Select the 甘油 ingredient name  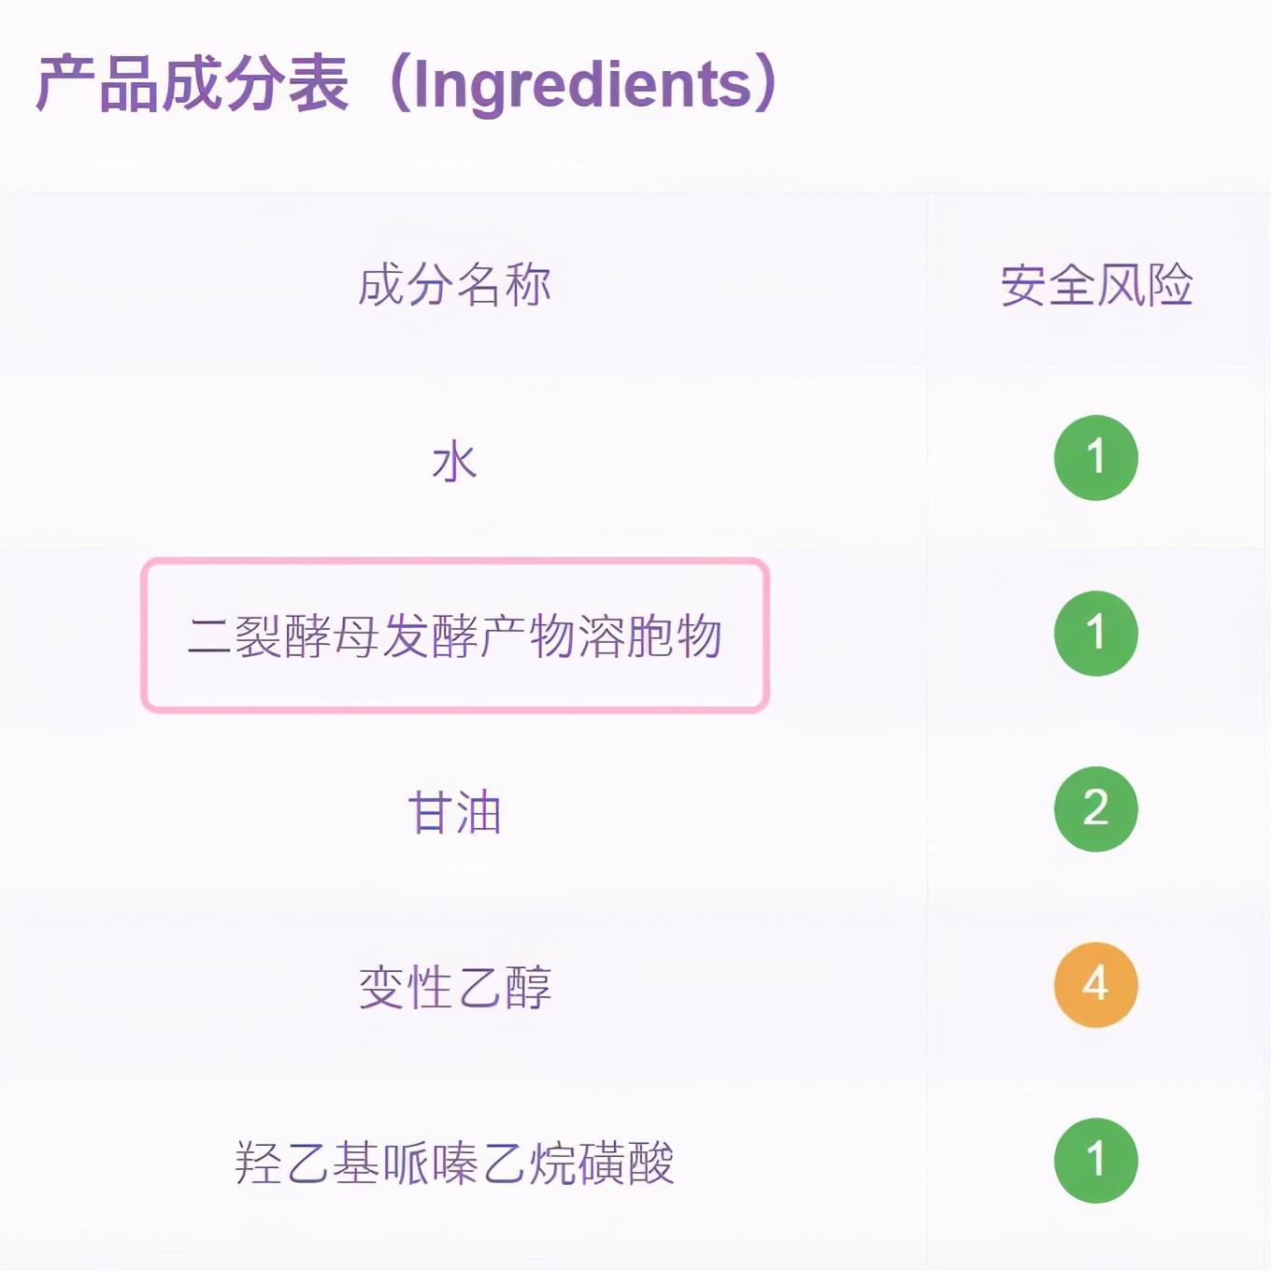pos(454,812)
